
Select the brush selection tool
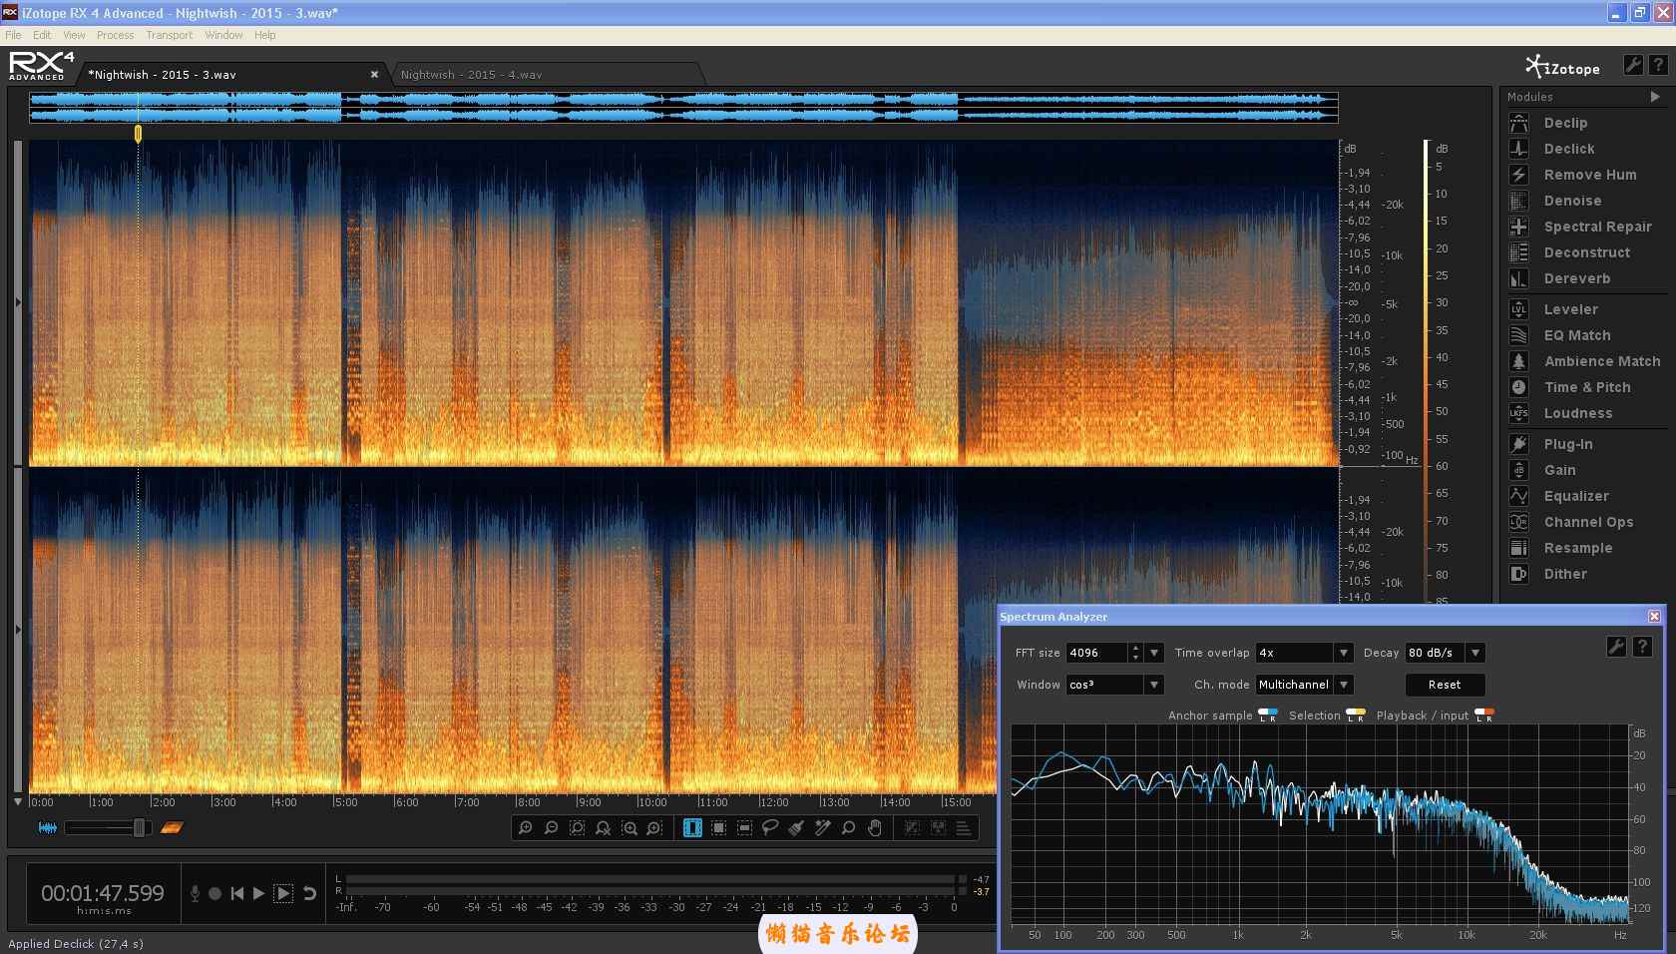pos(796,828)
